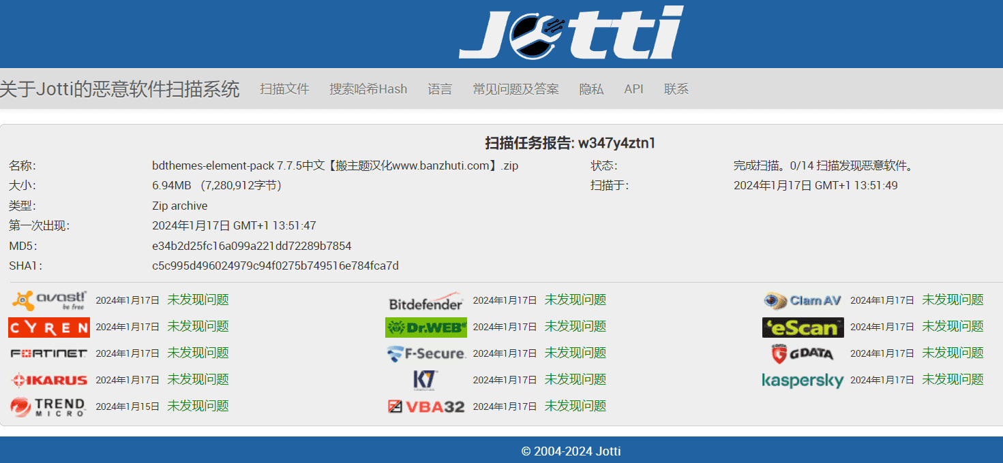Click the MD5: field label
The width and height of the screenshot is (1003, 463).
click(x=23, y=246)
